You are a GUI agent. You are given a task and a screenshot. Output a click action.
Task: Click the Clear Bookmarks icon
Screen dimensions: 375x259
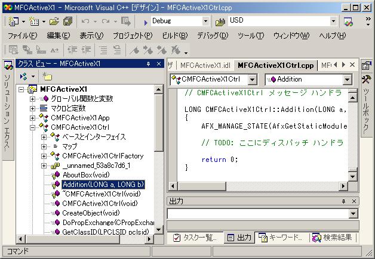176,50
